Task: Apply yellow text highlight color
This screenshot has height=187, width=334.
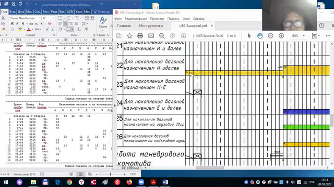Action: [20, 29]
